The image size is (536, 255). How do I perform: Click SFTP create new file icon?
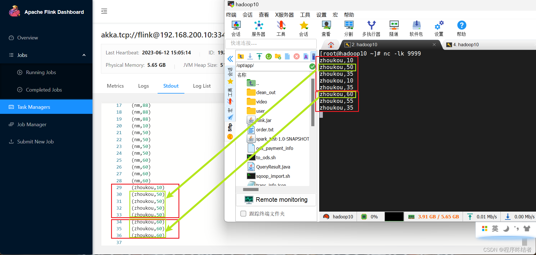click(287, 56)
